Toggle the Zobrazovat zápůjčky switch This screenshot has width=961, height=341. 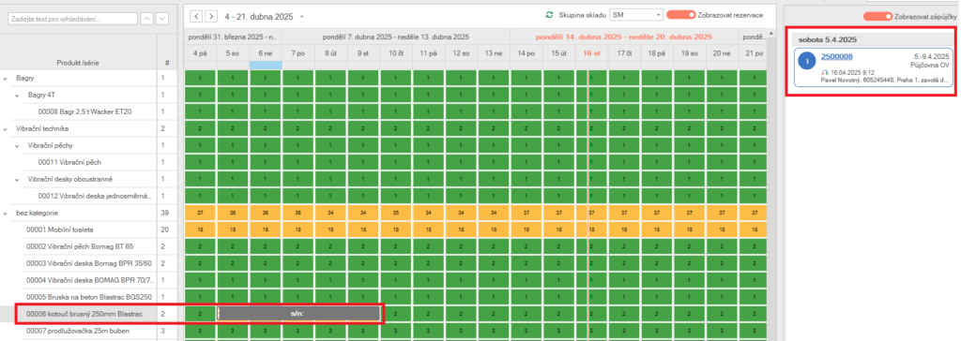[878, 17]
